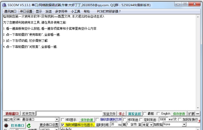This screenshot has height=130, width=203.
Task: Click the line 3. 试一下各项功能
Action: tap(26, 41)
